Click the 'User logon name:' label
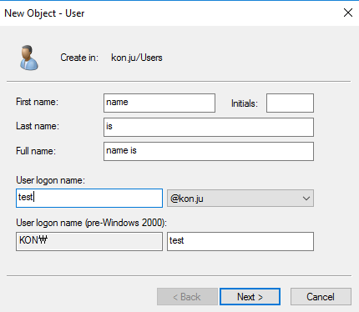359x312 pixels. [x=50, y=180]
